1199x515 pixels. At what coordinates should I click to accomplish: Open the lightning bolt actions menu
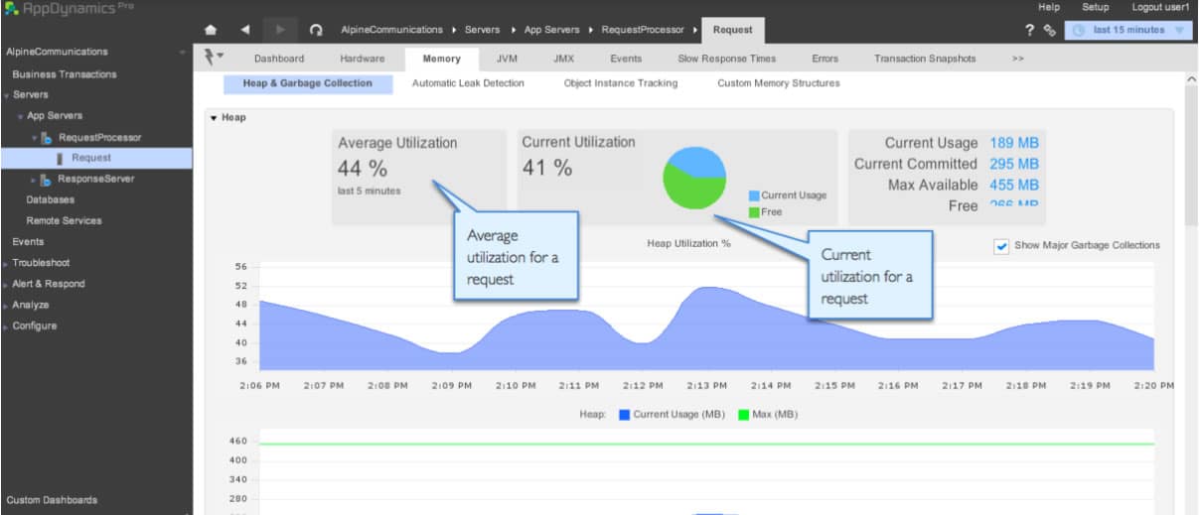click(x=214, y=58)
